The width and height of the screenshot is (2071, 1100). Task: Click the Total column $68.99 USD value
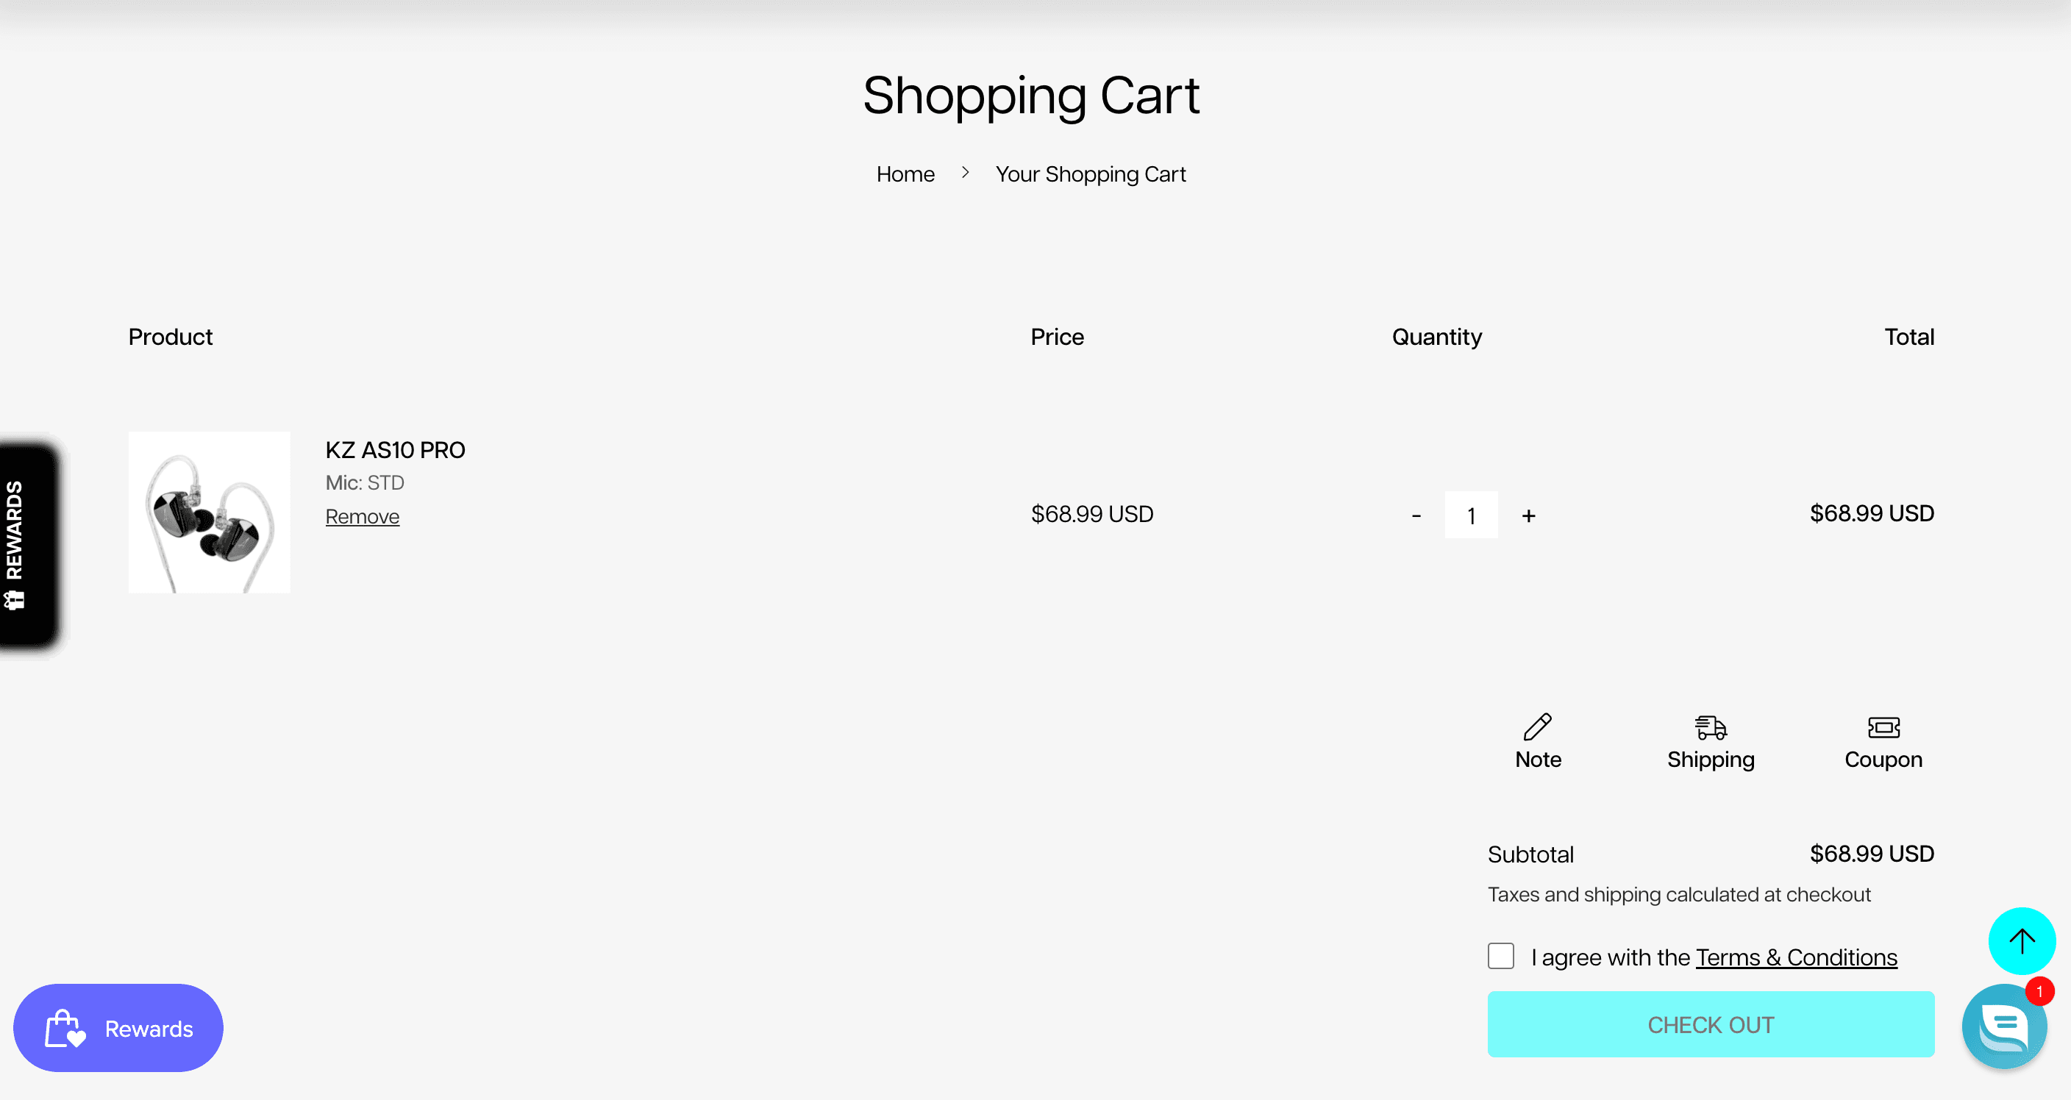(x=1871, y=513)
